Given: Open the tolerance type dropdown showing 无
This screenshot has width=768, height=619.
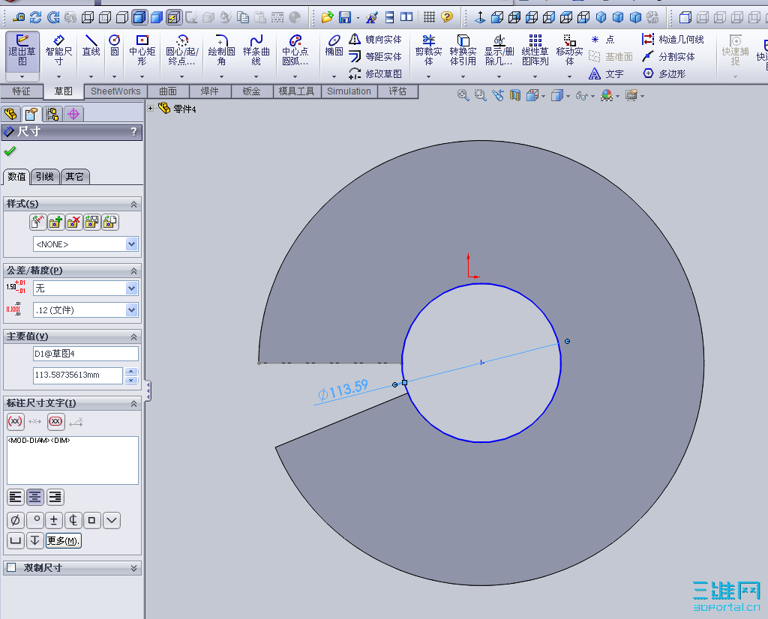Looking at the screenshot, I should (132, 289).
